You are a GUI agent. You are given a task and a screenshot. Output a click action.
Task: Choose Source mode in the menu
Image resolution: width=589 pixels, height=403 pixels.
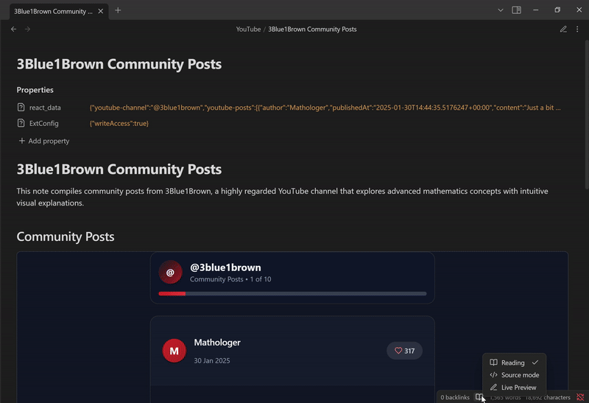point(514,375)
